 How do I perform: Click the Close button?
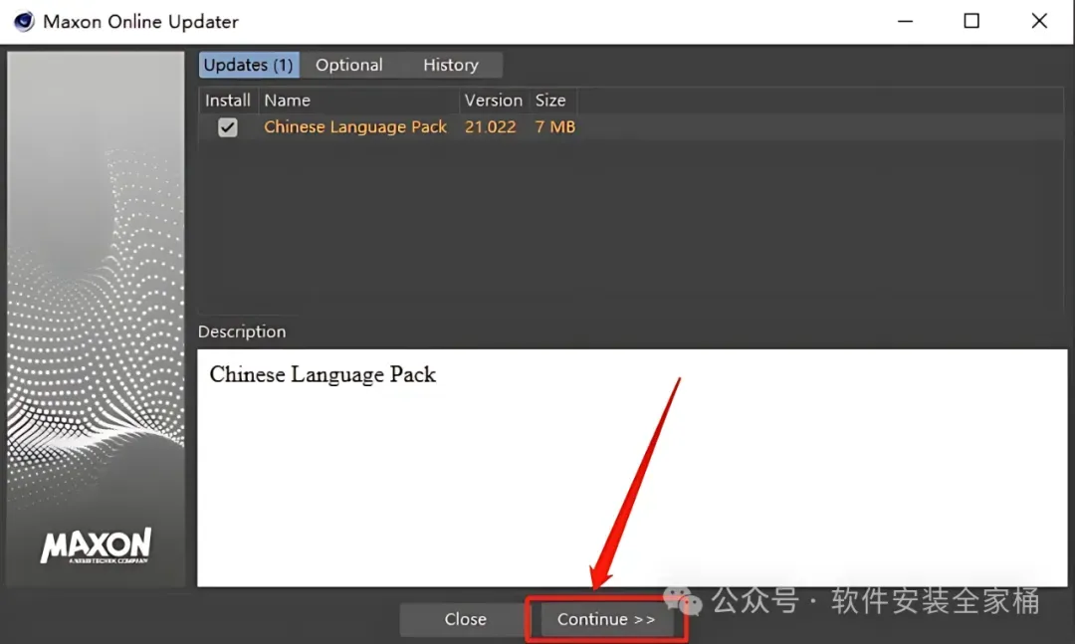465,619
